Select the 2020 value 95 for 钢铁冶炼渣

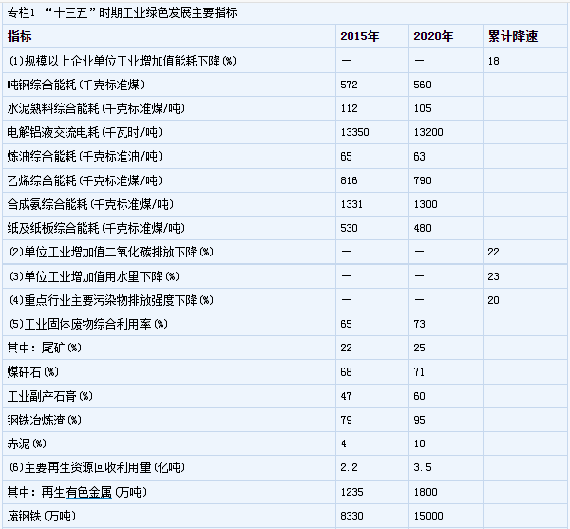click(420, 419)
